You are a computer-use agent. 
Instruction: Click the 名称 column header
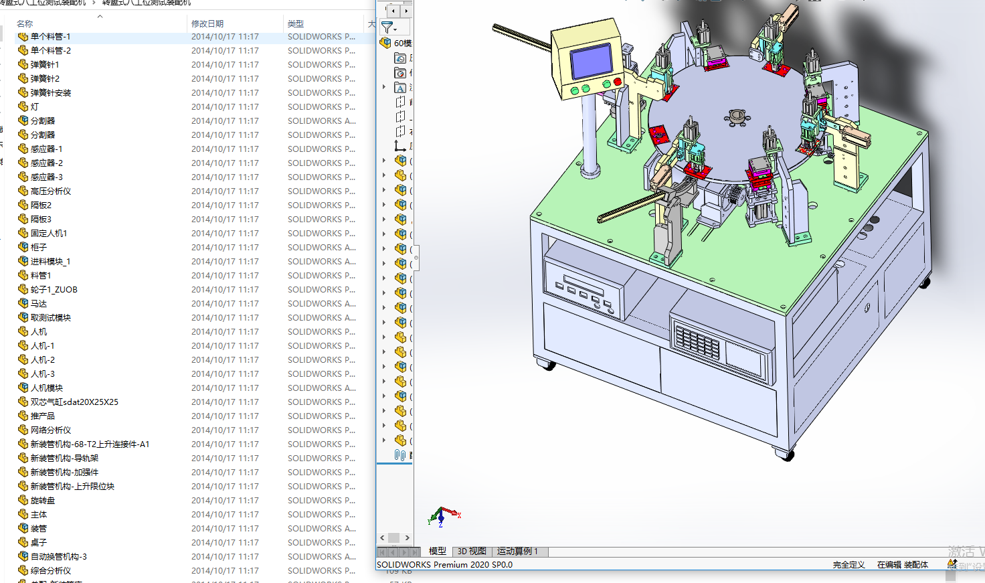(25, 23)
